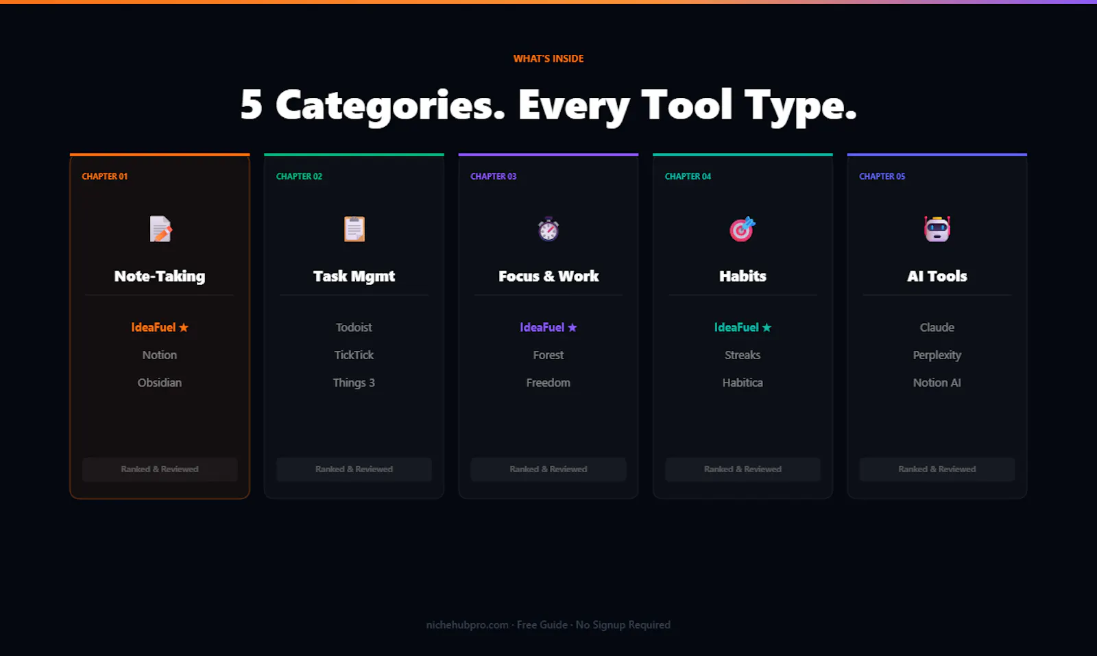Image resolution: width=1097 pixels, height=656 pixels.
Task: Click the nichehubpro.com footer text
Action: tap(548, 625)
